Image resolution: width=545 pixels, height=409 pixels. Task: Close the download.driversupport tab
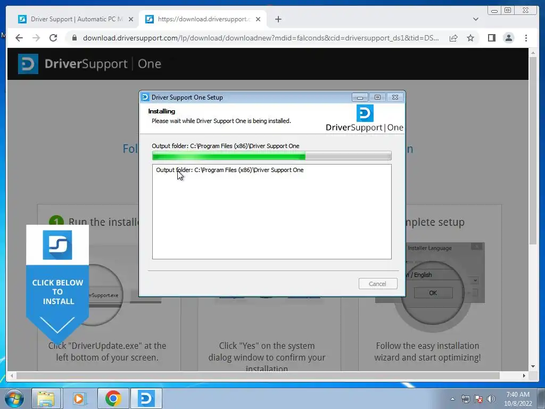(x=258, y=19)
